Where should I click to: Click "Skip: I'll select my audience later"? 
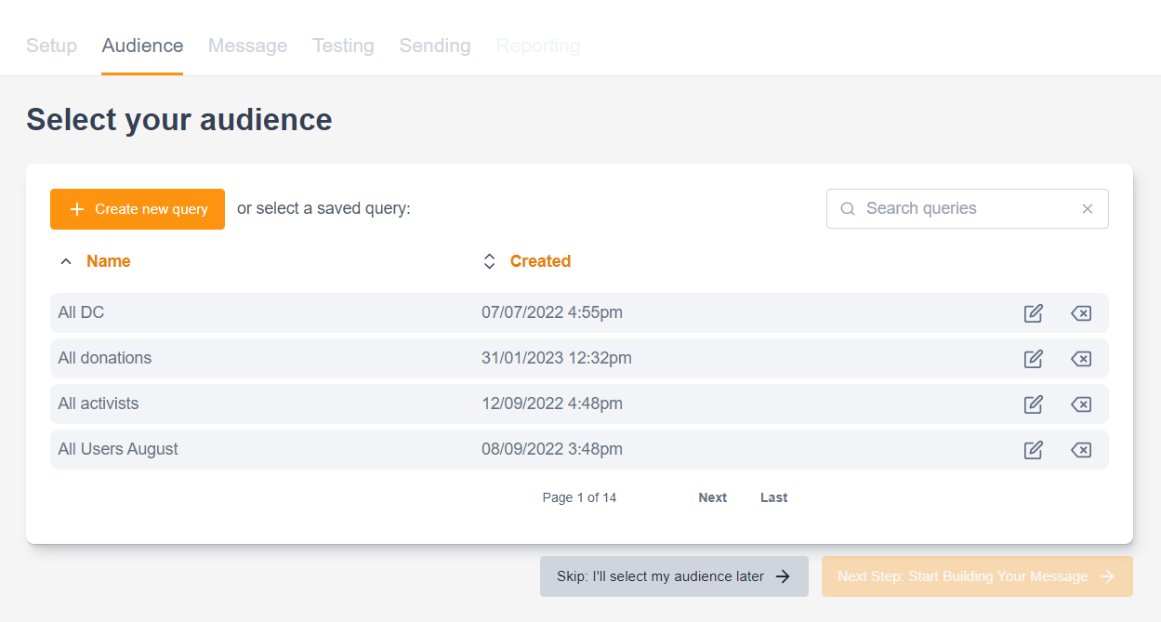point(673,576)
